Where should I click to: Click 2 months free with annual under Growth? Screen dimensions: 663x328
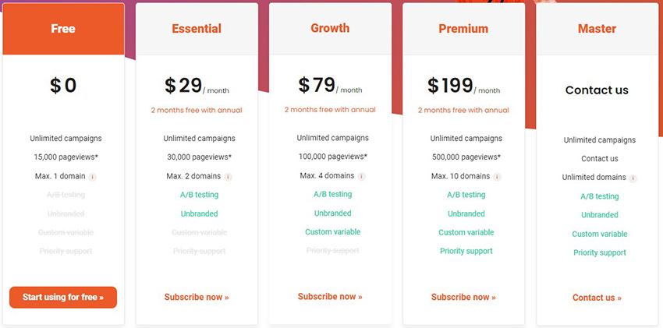point(330,110)
